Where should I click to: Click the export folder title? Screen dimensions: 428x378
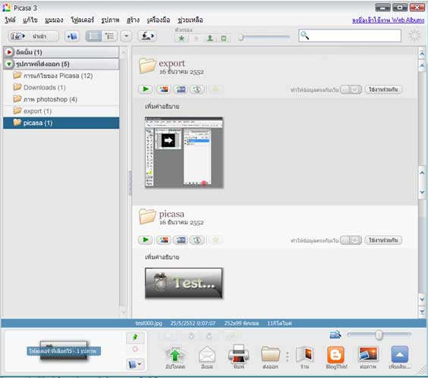click(x=172, y=63)
